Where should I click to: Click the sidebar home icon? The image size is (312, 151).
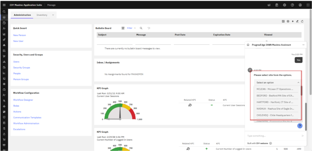pyautogui.click(x=4, y=17)
